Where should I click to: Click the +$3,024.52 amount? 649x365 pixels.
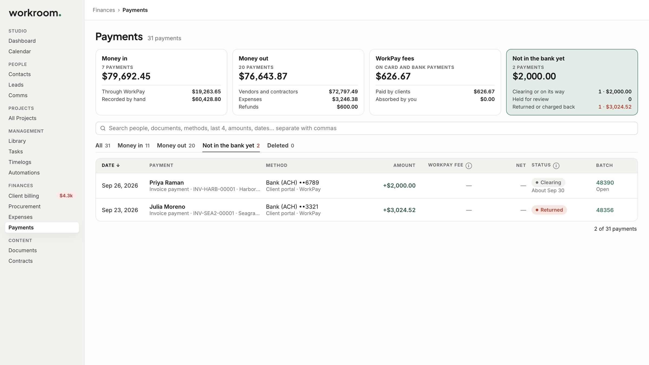(x=399, y=210)
